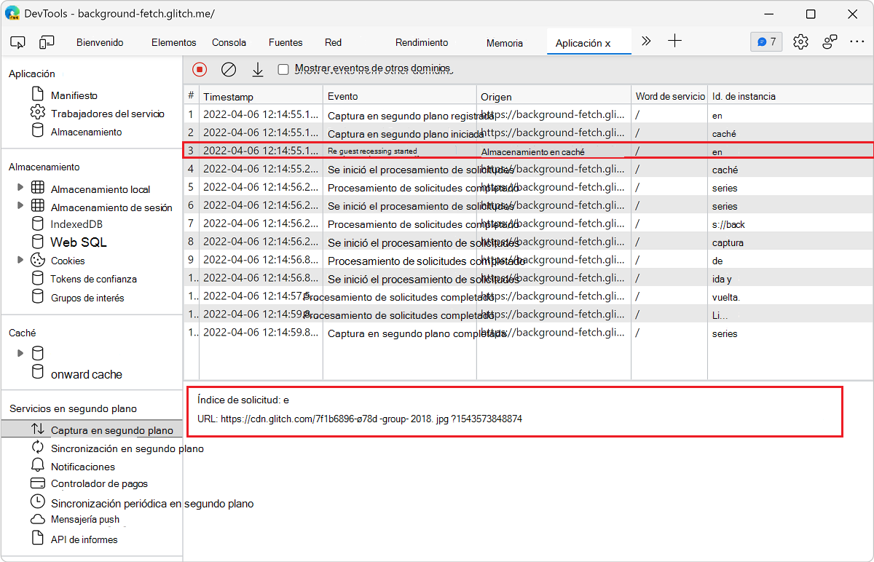Click instance id 's://back' cell
The height and width of the screenshot is (562, 874).
click(728, 224)
